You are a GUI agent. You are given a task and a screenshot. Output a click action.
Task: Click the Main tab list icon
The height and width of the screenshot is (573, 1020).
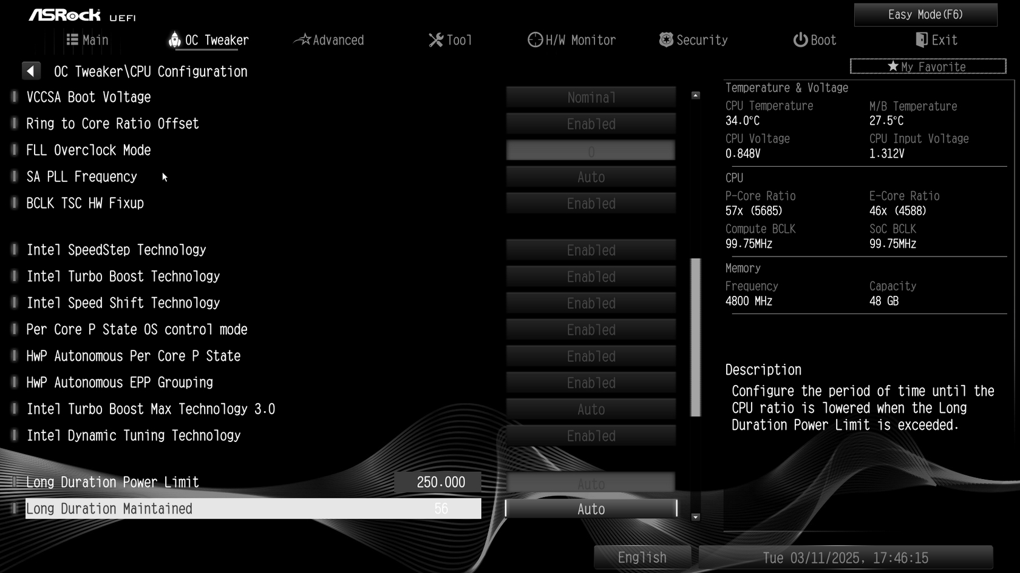pyautogui.click(x=72, y=39)
